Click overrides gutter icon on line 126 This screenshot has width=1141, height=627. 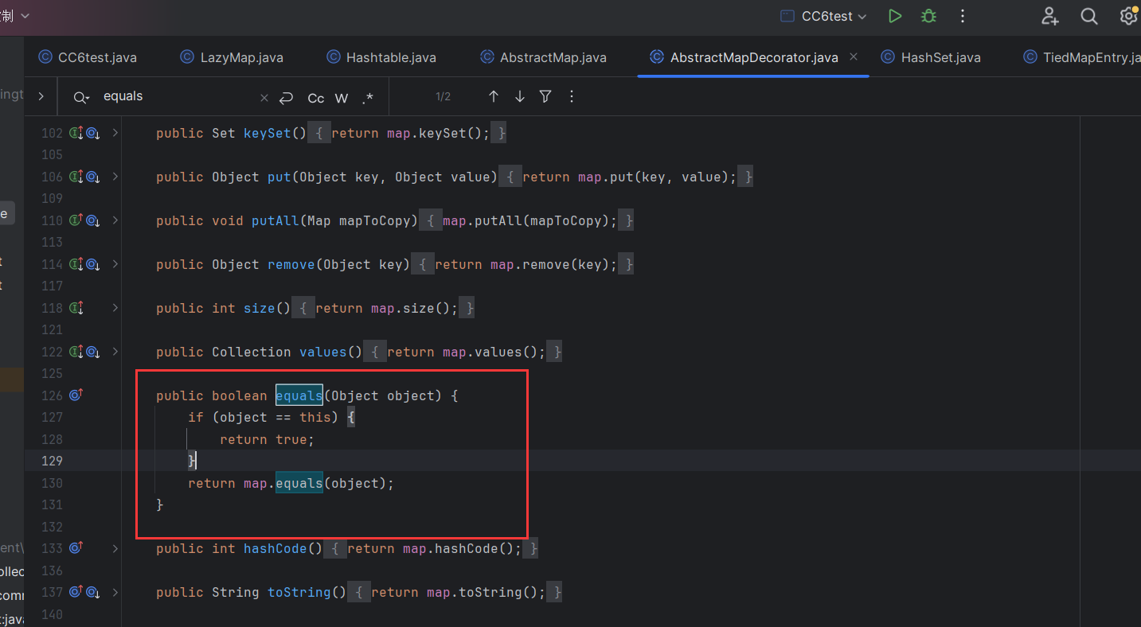pos(76,395)
